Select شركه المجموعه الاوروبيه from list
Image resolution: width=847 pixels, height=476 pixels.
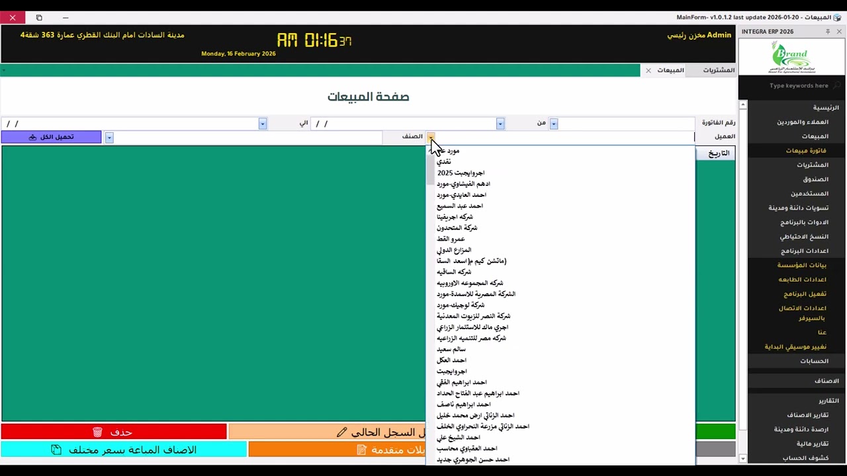(x=470, y=283)
